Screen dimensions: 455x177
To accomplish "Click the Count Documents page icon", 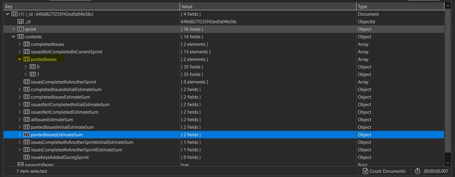I will 365,171.
